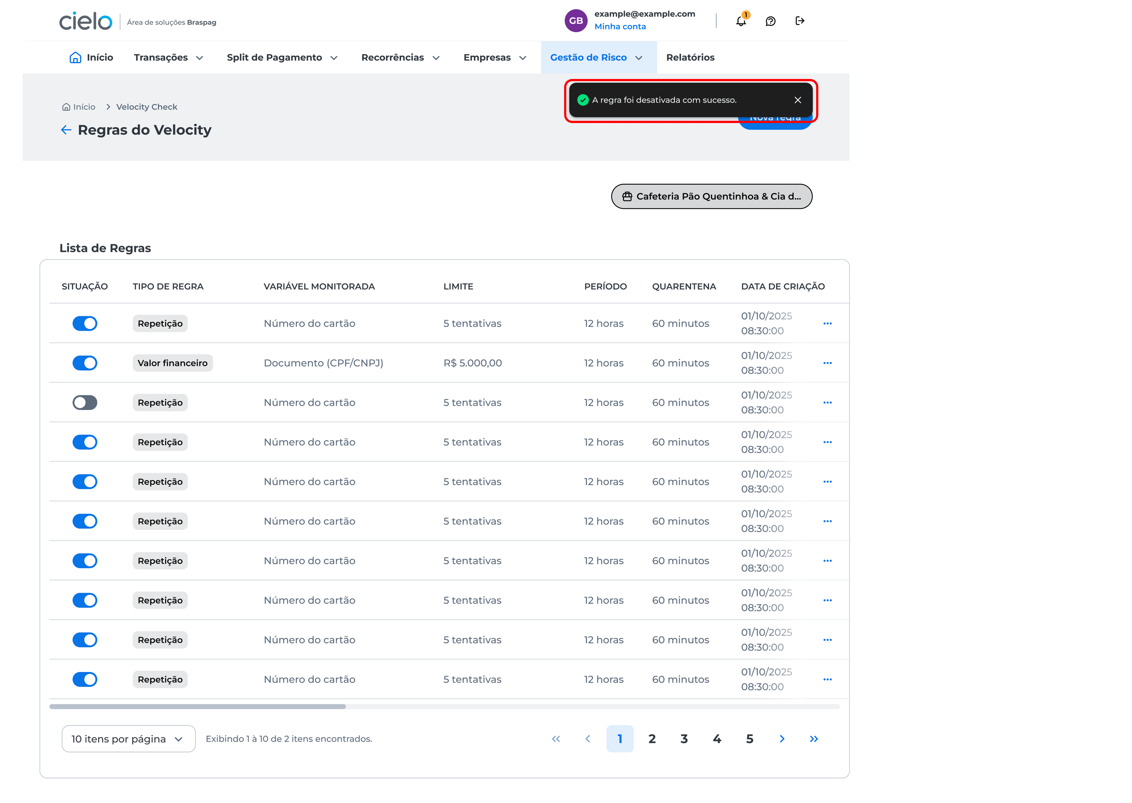Go to next page arrow
Screen dimensions: 1132x803
pyautogui.click(x=782, y=739)
